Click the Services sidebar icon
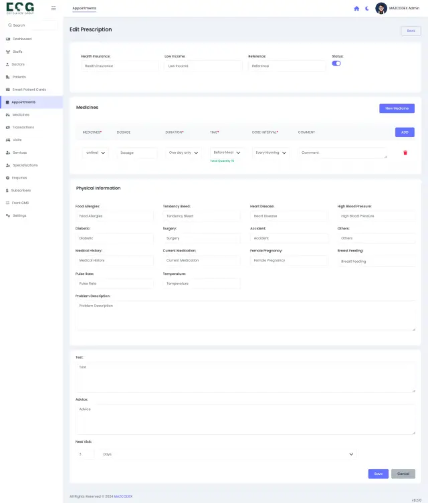This screenshot has height=503, width=428. click(8, 153)
